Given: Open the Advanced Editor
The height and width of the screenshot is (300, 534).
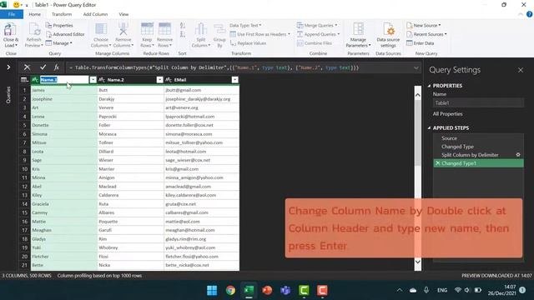Looking at the screenshot, I should [65, 34].
